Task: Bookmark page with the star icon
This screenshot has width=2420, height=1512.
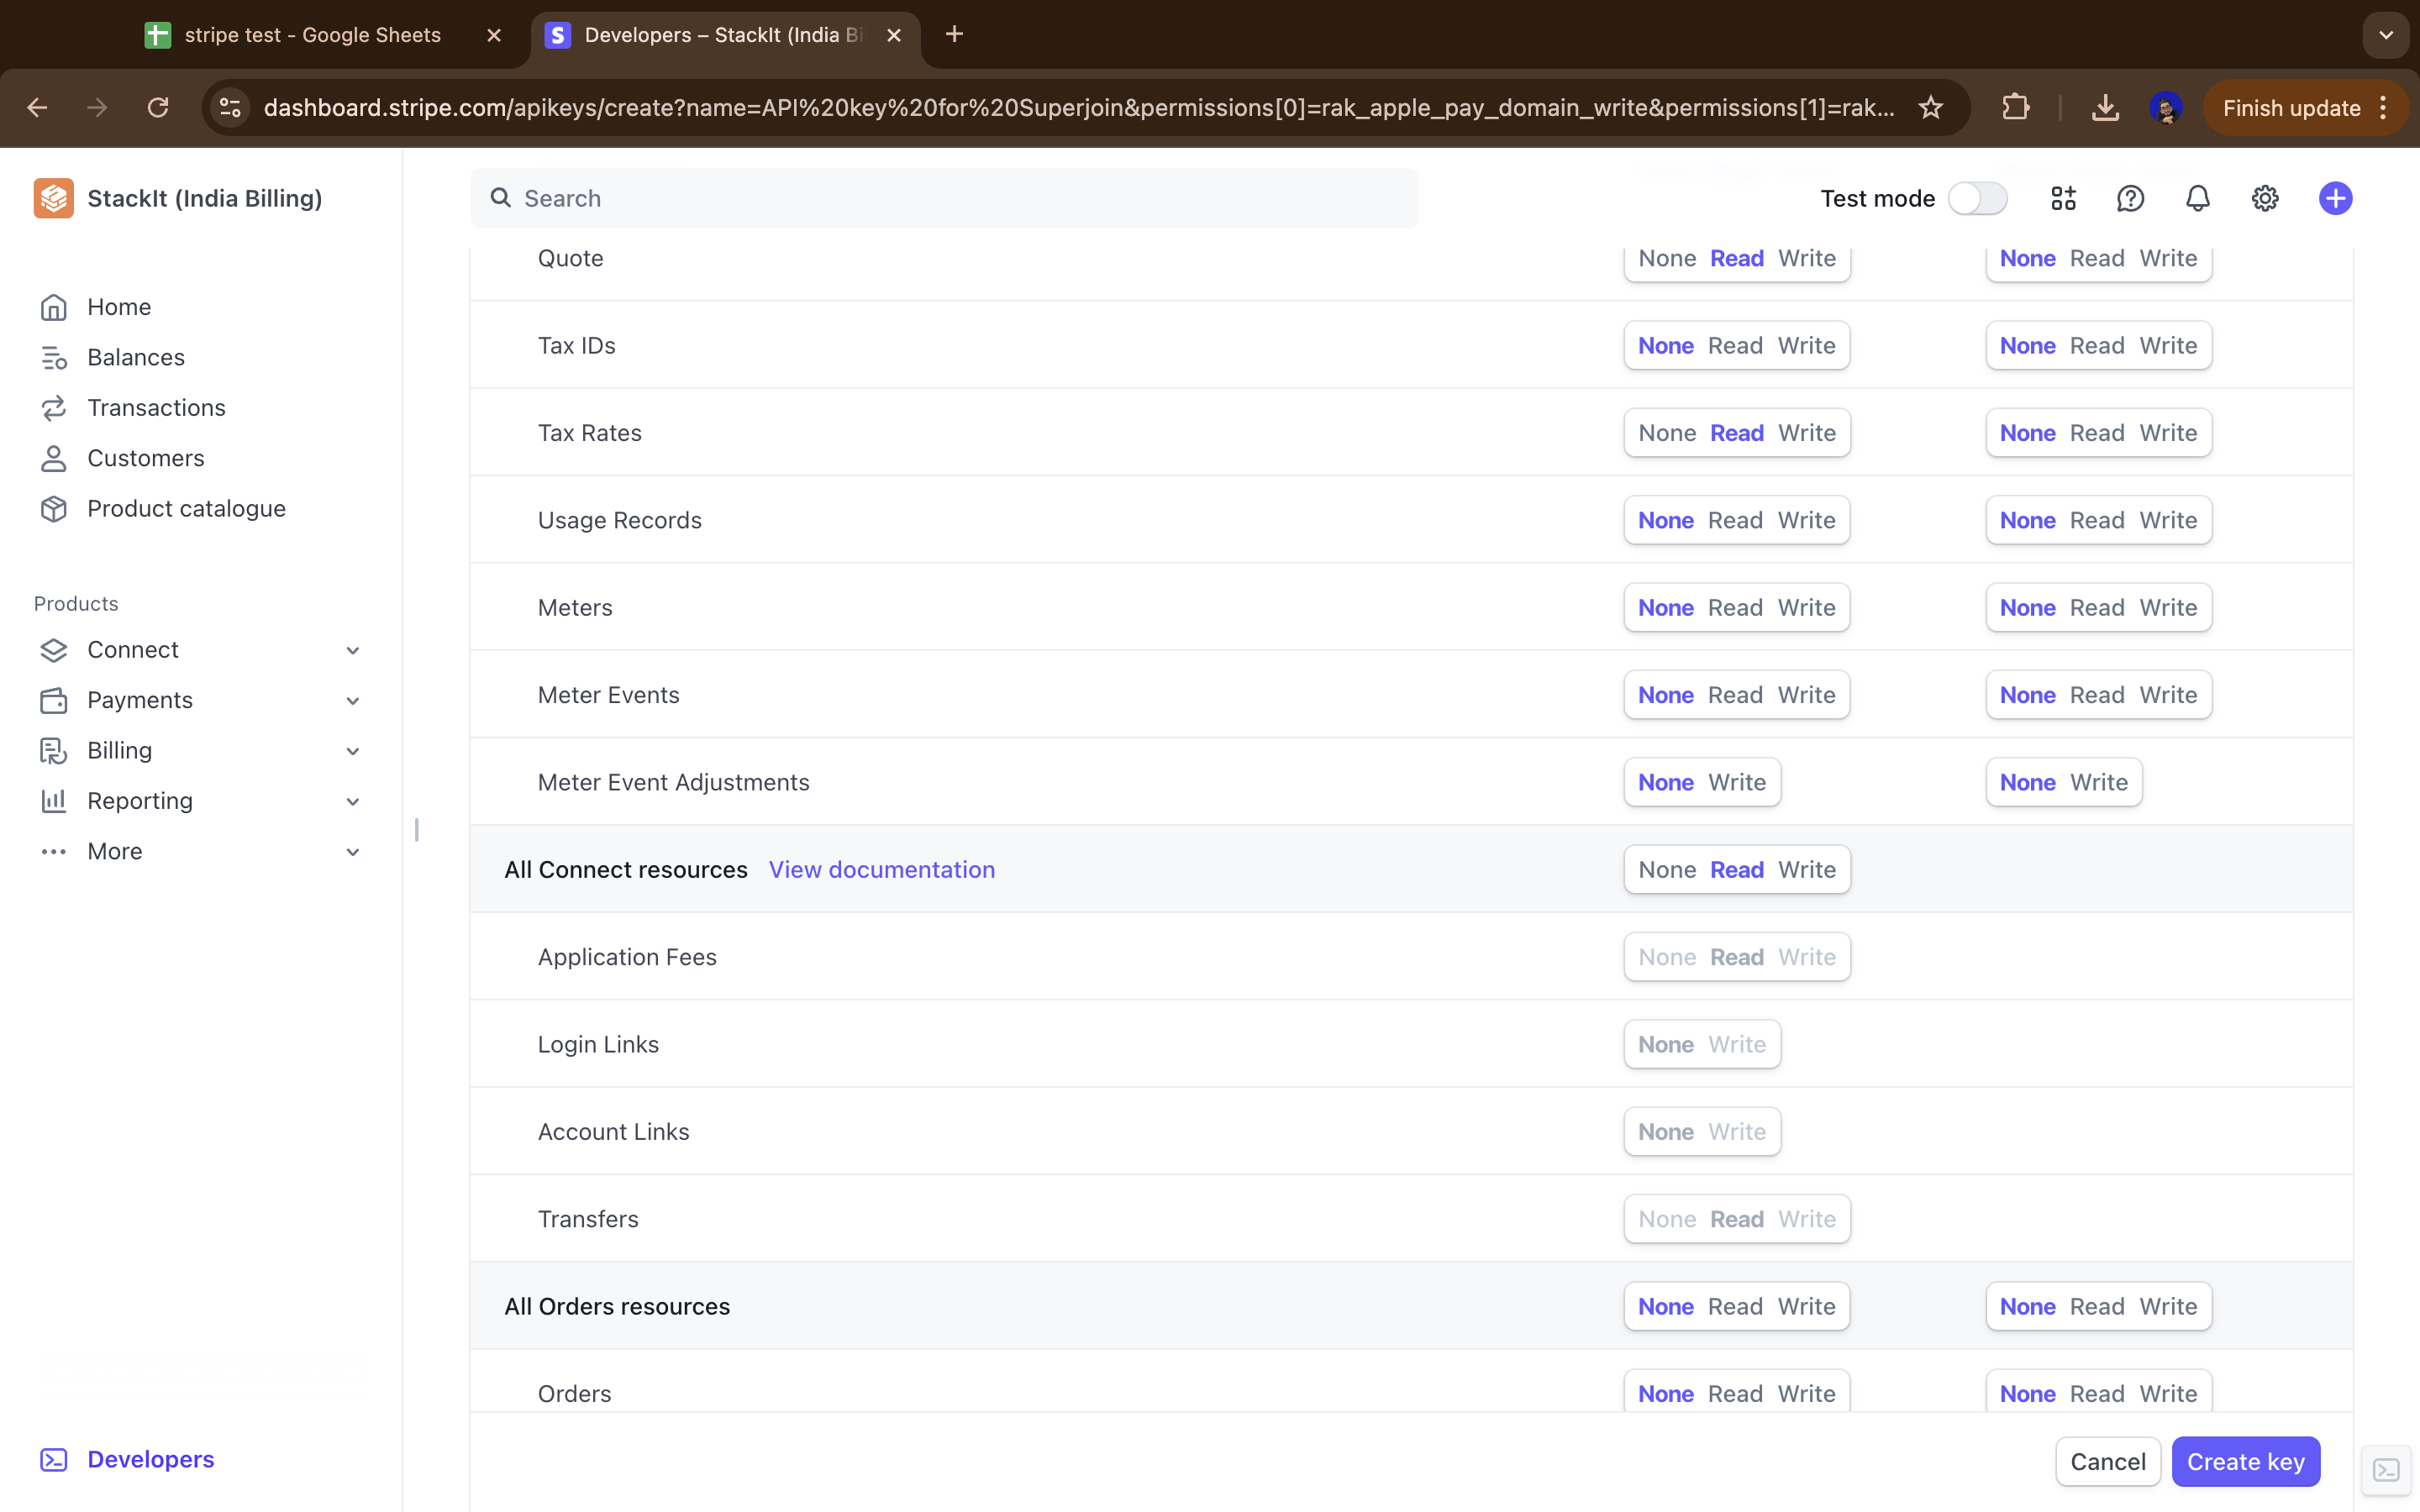Action: (x=1930, y=108)
